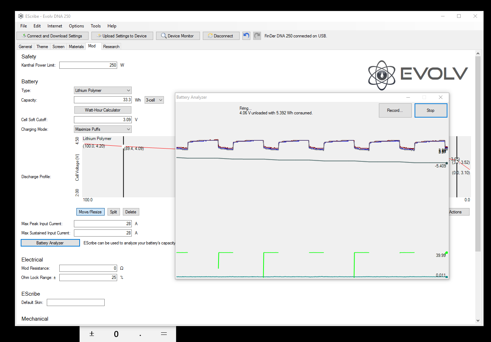Viewport: 491px width, 342px height.
Task: Open the 3-cell count dropdown
Action: point(154,100)
